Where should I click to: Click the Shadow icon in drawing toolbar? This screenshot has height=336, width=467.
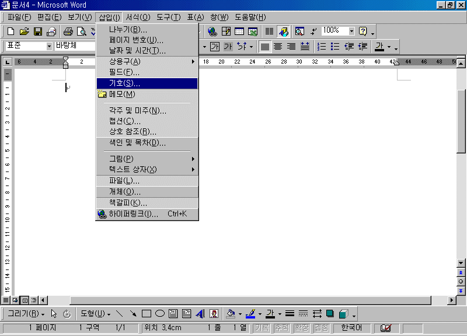pos(330,314)
